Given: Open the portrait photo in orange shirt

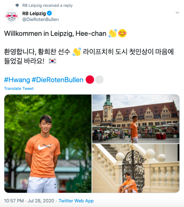Looking at the screenshot, I should (x=48, y=144).
